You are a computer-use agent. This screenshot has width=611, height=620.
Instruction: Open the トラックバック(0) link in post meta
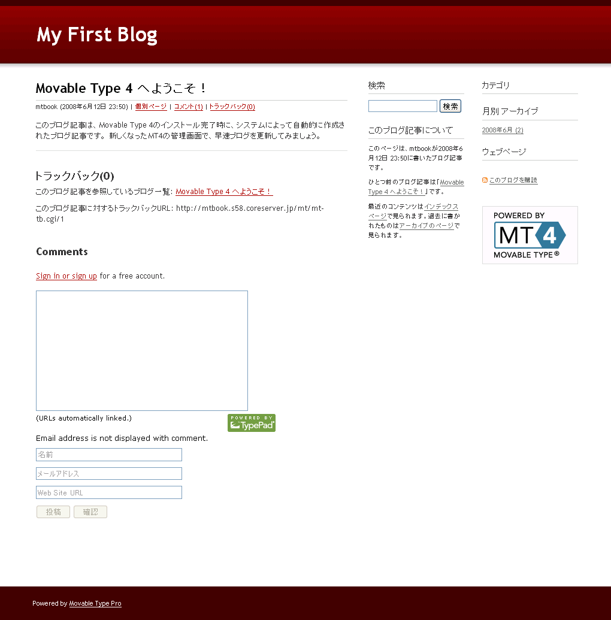point(232,107)
